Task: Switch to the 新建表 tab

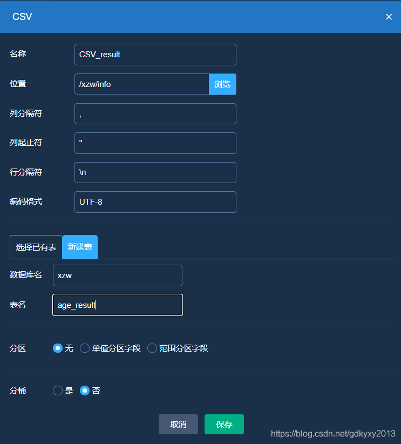Action: [x=80, y=247]
